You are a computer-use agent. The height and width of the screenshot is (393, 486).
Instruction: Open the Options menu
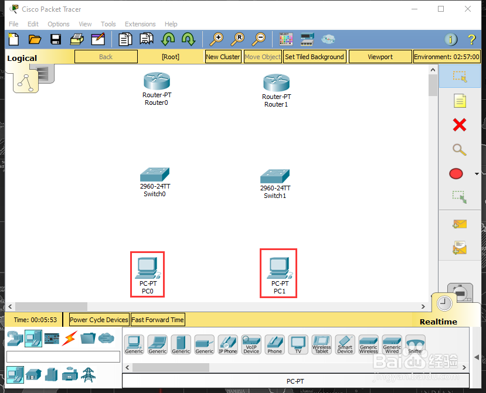tap(59, 24)
